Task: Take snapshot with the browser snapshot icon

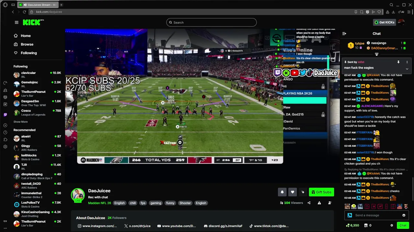Action: pos(362,12)
